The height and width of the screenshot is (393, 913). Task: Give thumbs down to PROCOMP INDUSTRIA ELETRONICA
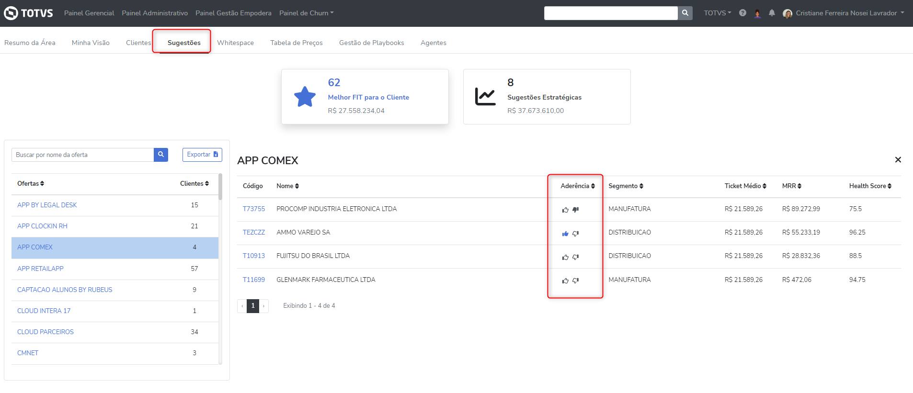tap(576, 210)
